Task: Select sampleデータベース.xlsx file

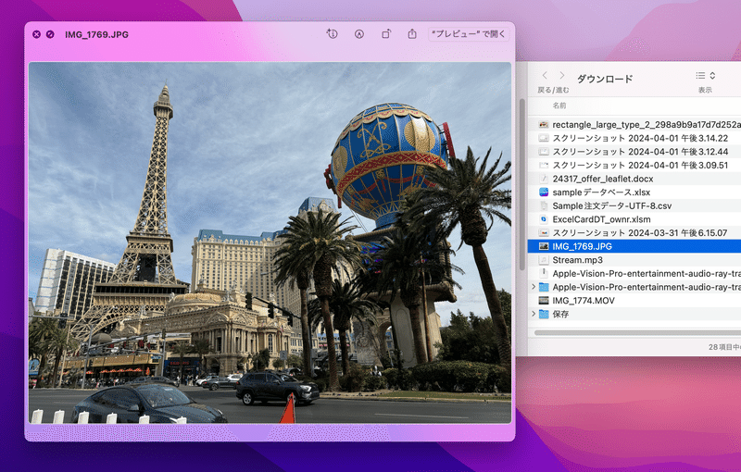Action: tap(634, 193)
